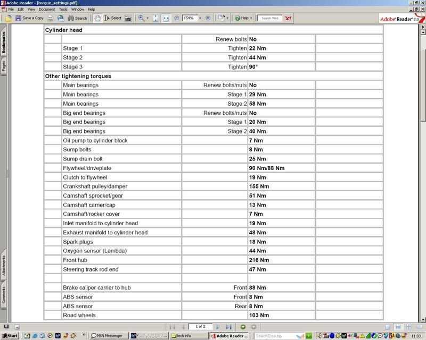This screenshot has width=426, height=340.
Task: Click the greyed Next View button
Action: 253,327
